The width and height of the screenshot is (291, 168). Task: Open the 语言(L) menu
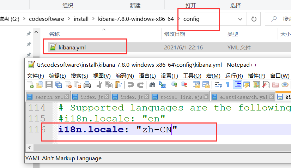(x=147, y=76)
